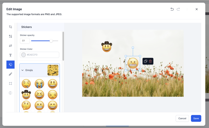Click the Cancel button
Viewport: 209px width, 128px height.
coord(182,118)
